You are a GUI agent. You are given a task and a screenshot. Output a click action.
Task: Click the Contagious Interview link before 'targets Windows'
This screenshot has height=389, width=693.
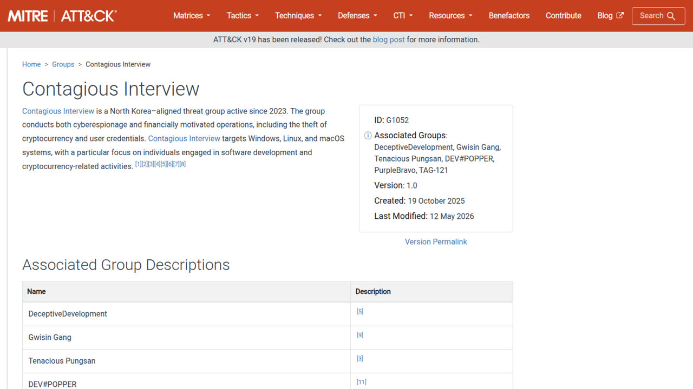point(184,138)
